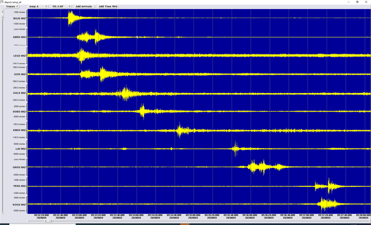This screenshot has width=371, height=225.
Task: Click the 09:35:20.000 time axis label
Action: point(212,215)
